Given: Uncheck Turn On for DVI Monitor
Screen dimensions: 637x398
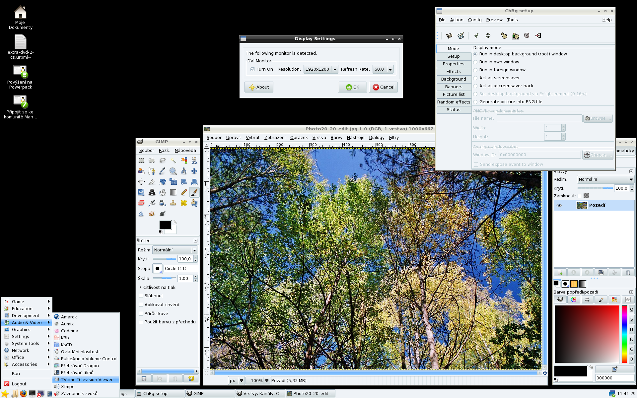Looking at the screenshot, I should [253, 69].
